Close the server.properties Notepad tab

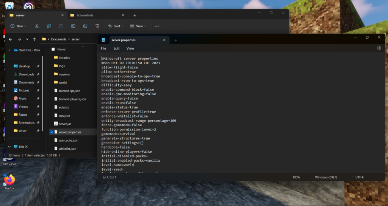(x=164, y=40)
